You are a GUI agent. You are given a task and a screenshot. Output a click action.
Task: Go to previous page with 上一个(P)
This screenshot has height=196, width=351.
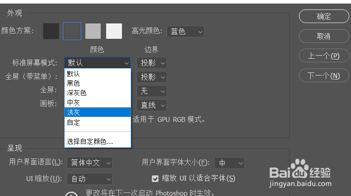pos(324,56)
